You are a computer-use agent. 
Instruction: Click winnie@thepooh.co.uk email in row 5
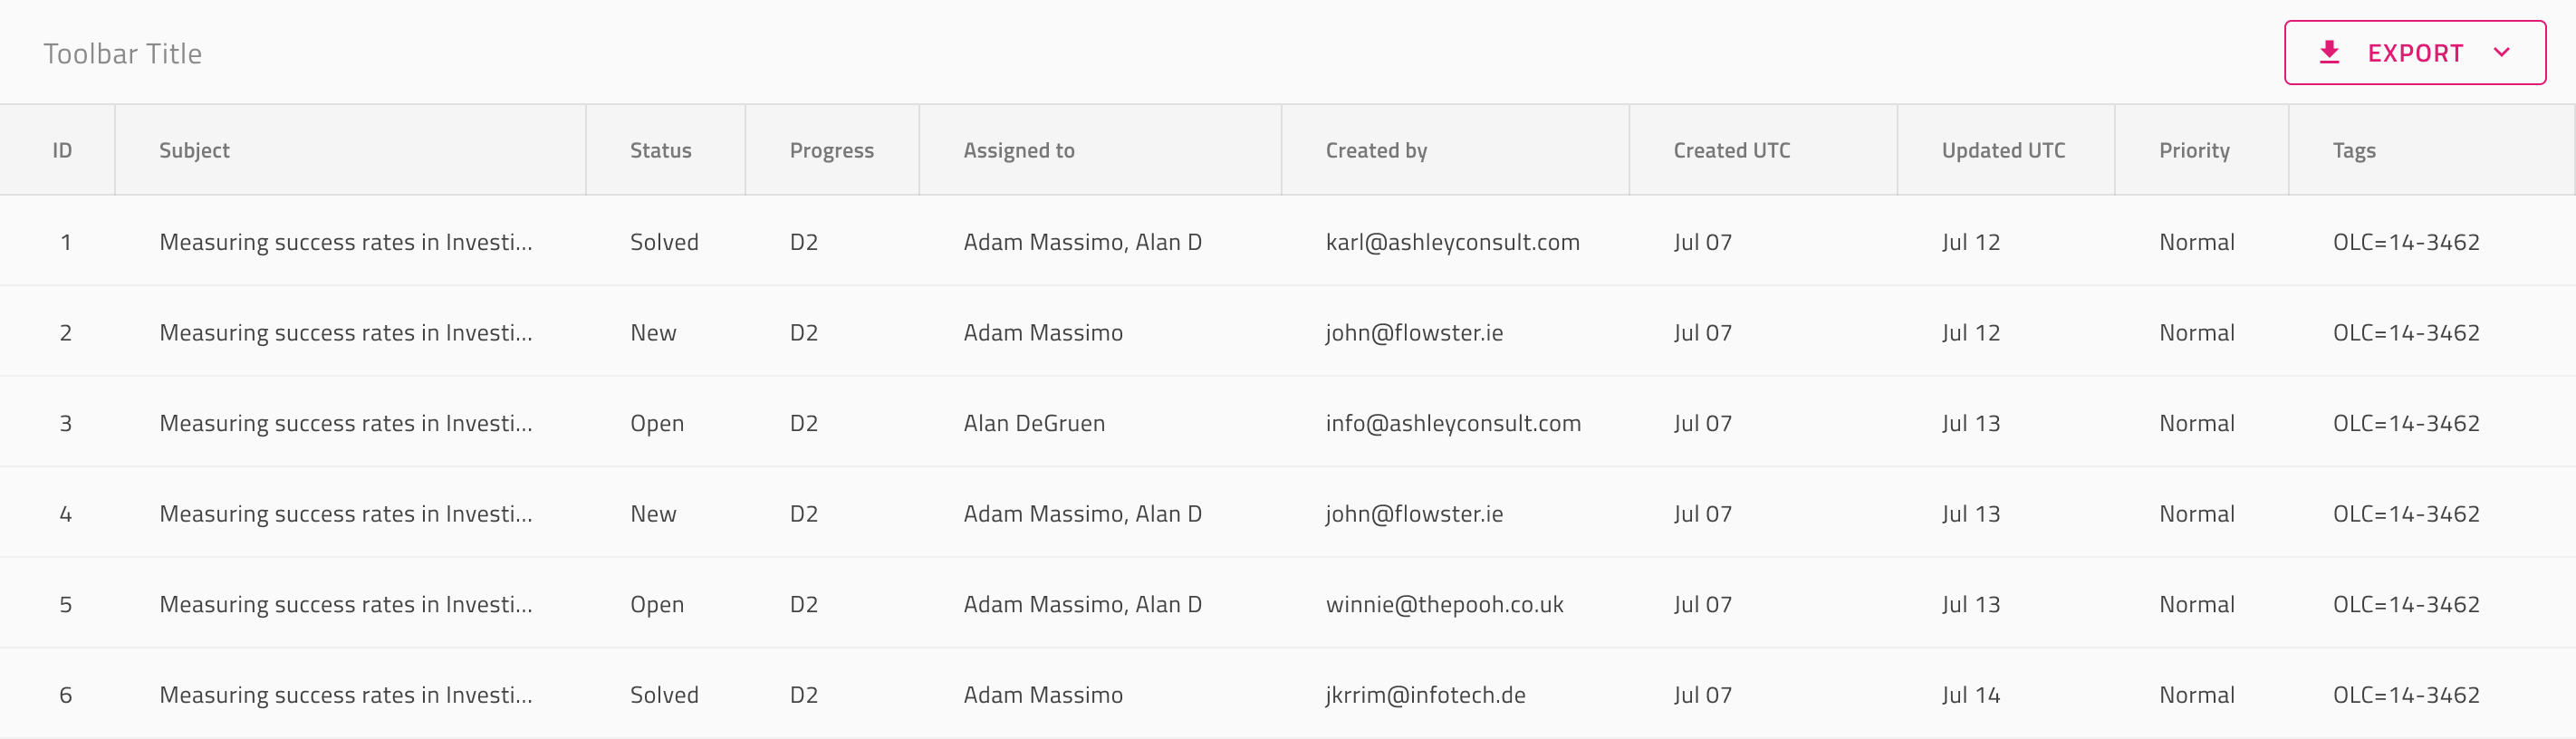pos(1444,604)
